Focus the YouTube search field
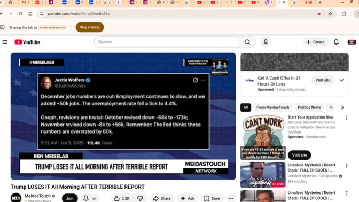Image resolution: width=359 pixels, height=202 pixels. coord(167,42)
